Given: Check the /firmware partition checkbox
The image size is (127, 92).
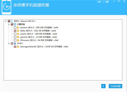Looking at the screenshot, I should (x=15, y=40).
